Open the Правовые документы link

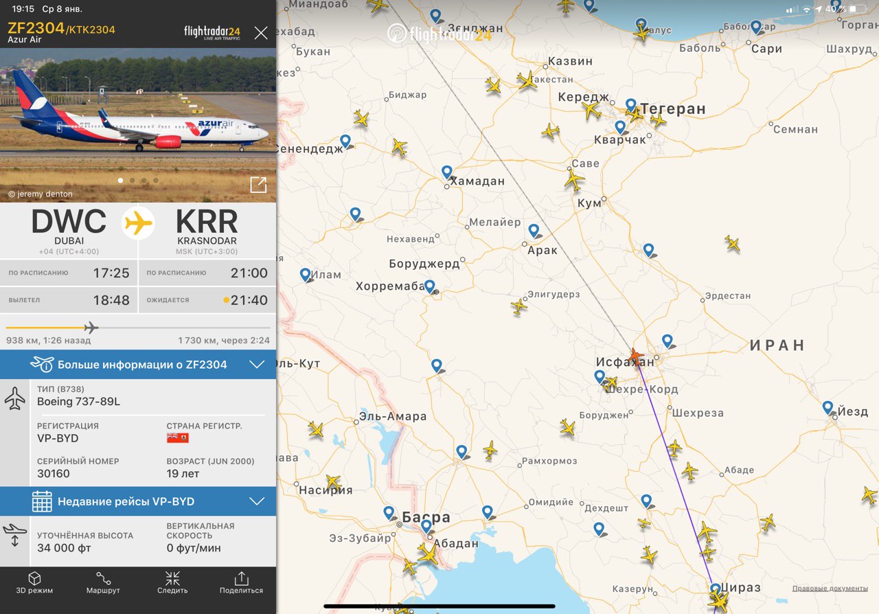(830, 589)
